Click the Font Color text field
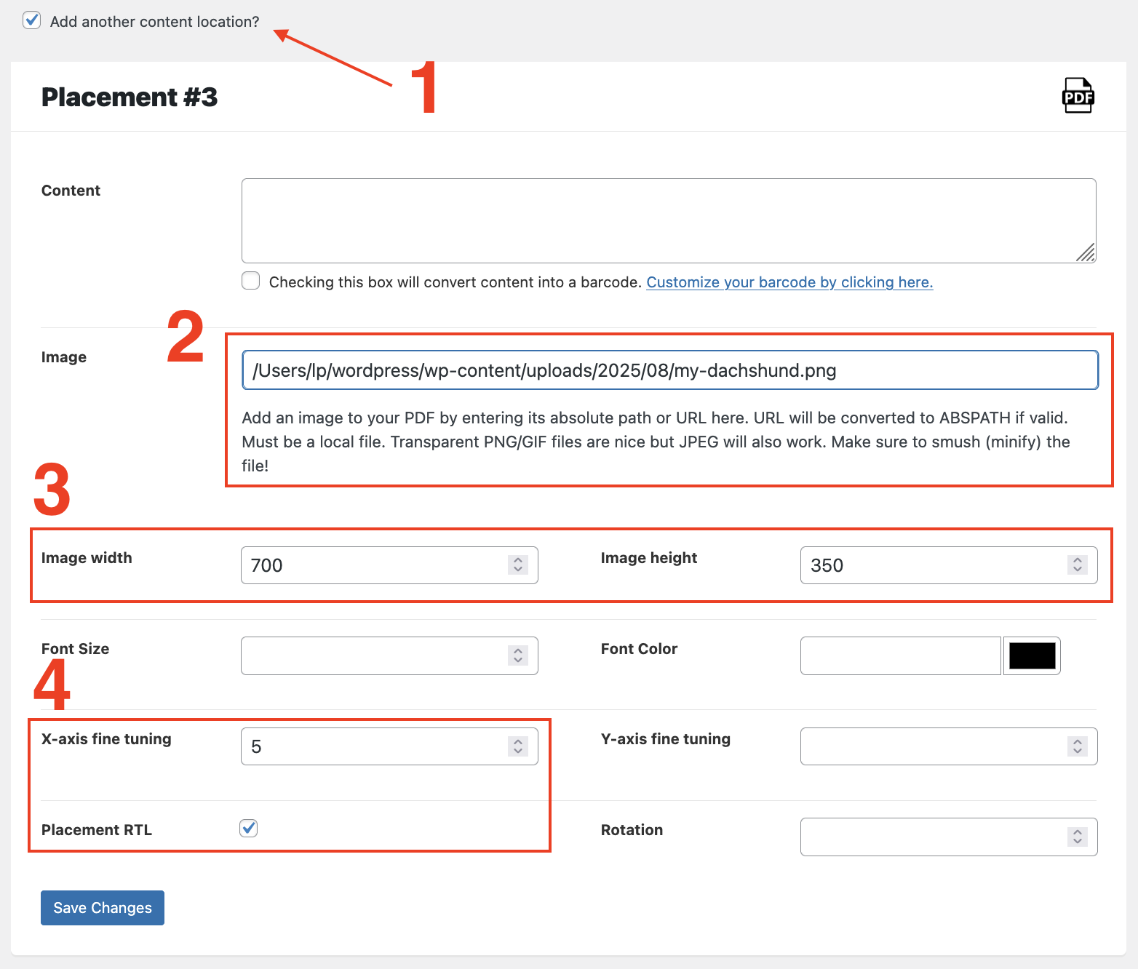1138x969 pixels. tap(901, 655)
